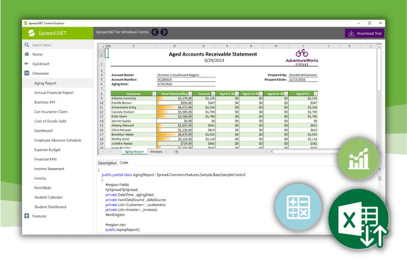The height and width of the screenshot is (259, 407).
Task: Switch to the Description tab
Action: pyautogui.click(x=107, y=163)
